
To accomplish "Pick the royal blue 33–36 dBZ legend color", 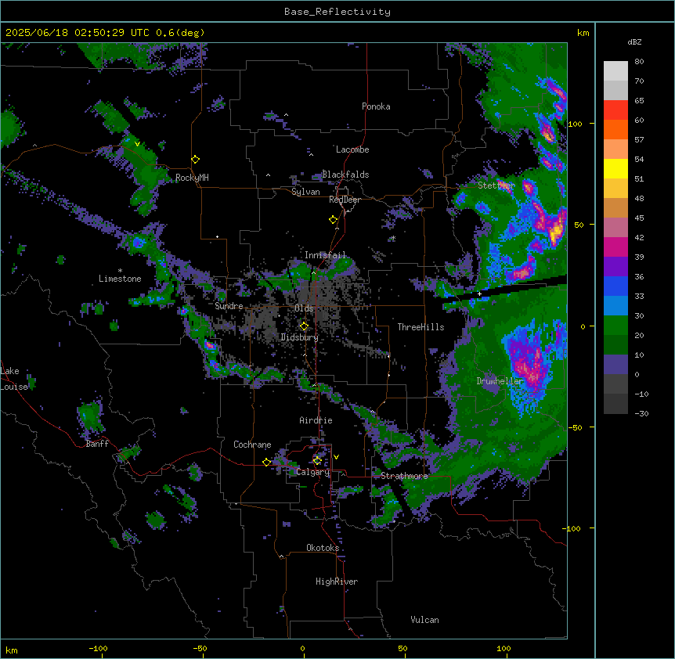I will coord(615,286).
